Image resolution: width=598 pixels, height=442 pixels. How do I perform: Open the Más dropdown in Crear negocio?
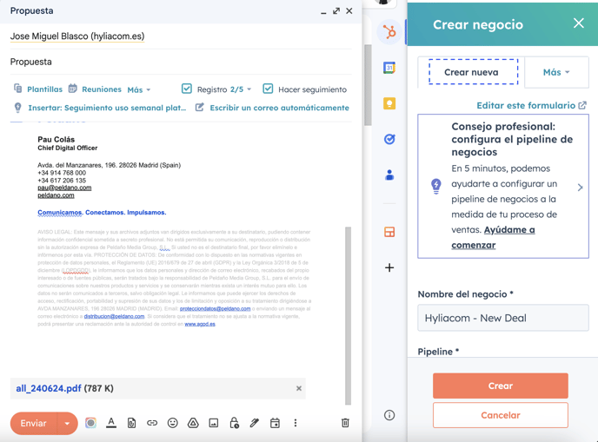pos(556,72)
